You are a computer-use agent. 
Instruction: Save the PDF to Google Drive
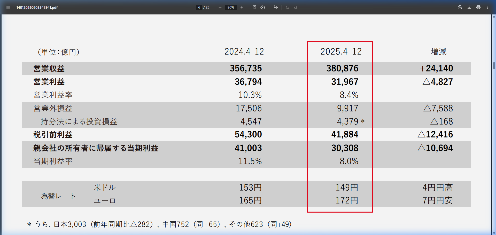point(460,7)
